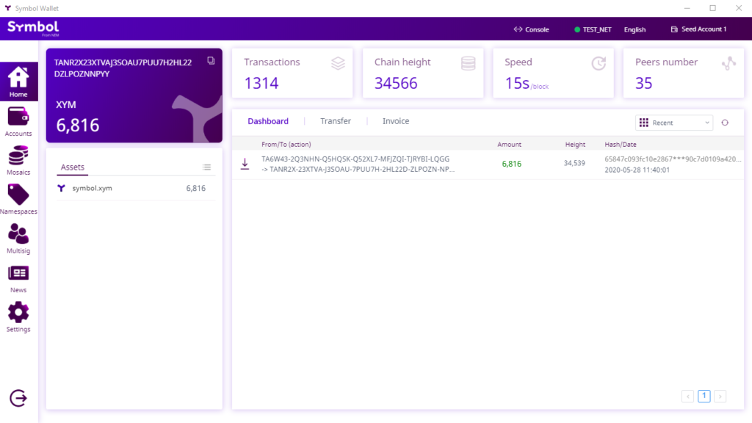Click the green 6,816 amount value
This screenshot has width=752, height=423.
(x=511, y=164)
